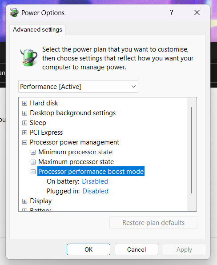
Task: Expand Minimum processor state
Action: click(33, 152)
